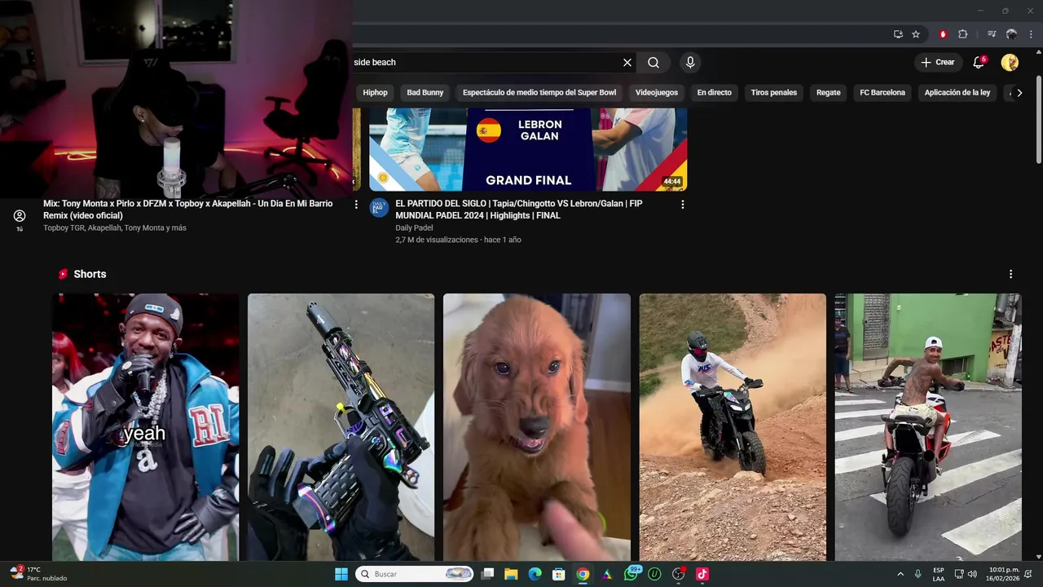Image resolution: width=1043 pixels, height=587 pixels.
Task: Open the shirtless motorcycle rider Short
Action: pyautogui.click(x=928, y=427)
